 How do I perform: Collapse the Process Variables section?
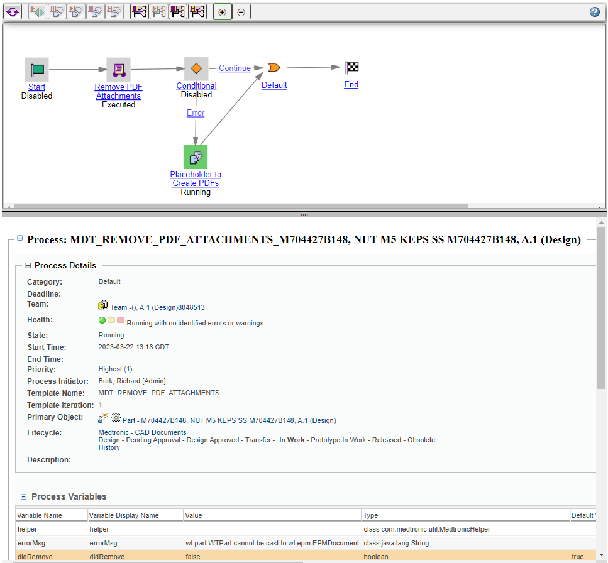pos(23,496)
